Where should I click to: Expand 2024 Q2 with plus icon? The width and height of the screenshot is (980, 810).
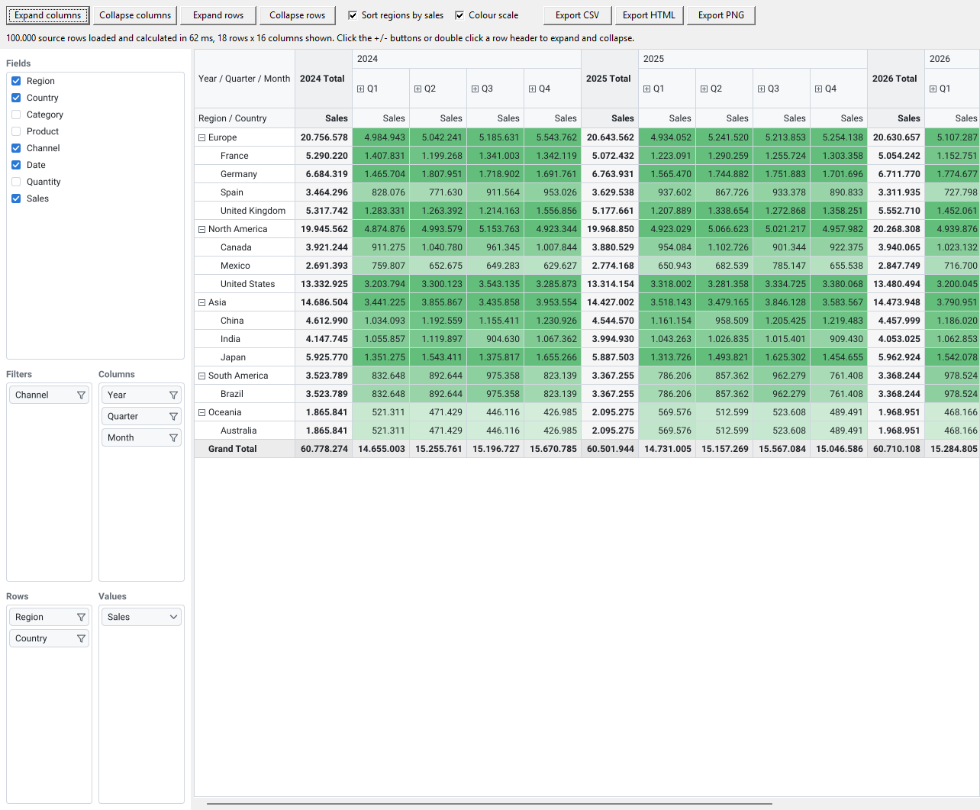[x=417, y=89]
